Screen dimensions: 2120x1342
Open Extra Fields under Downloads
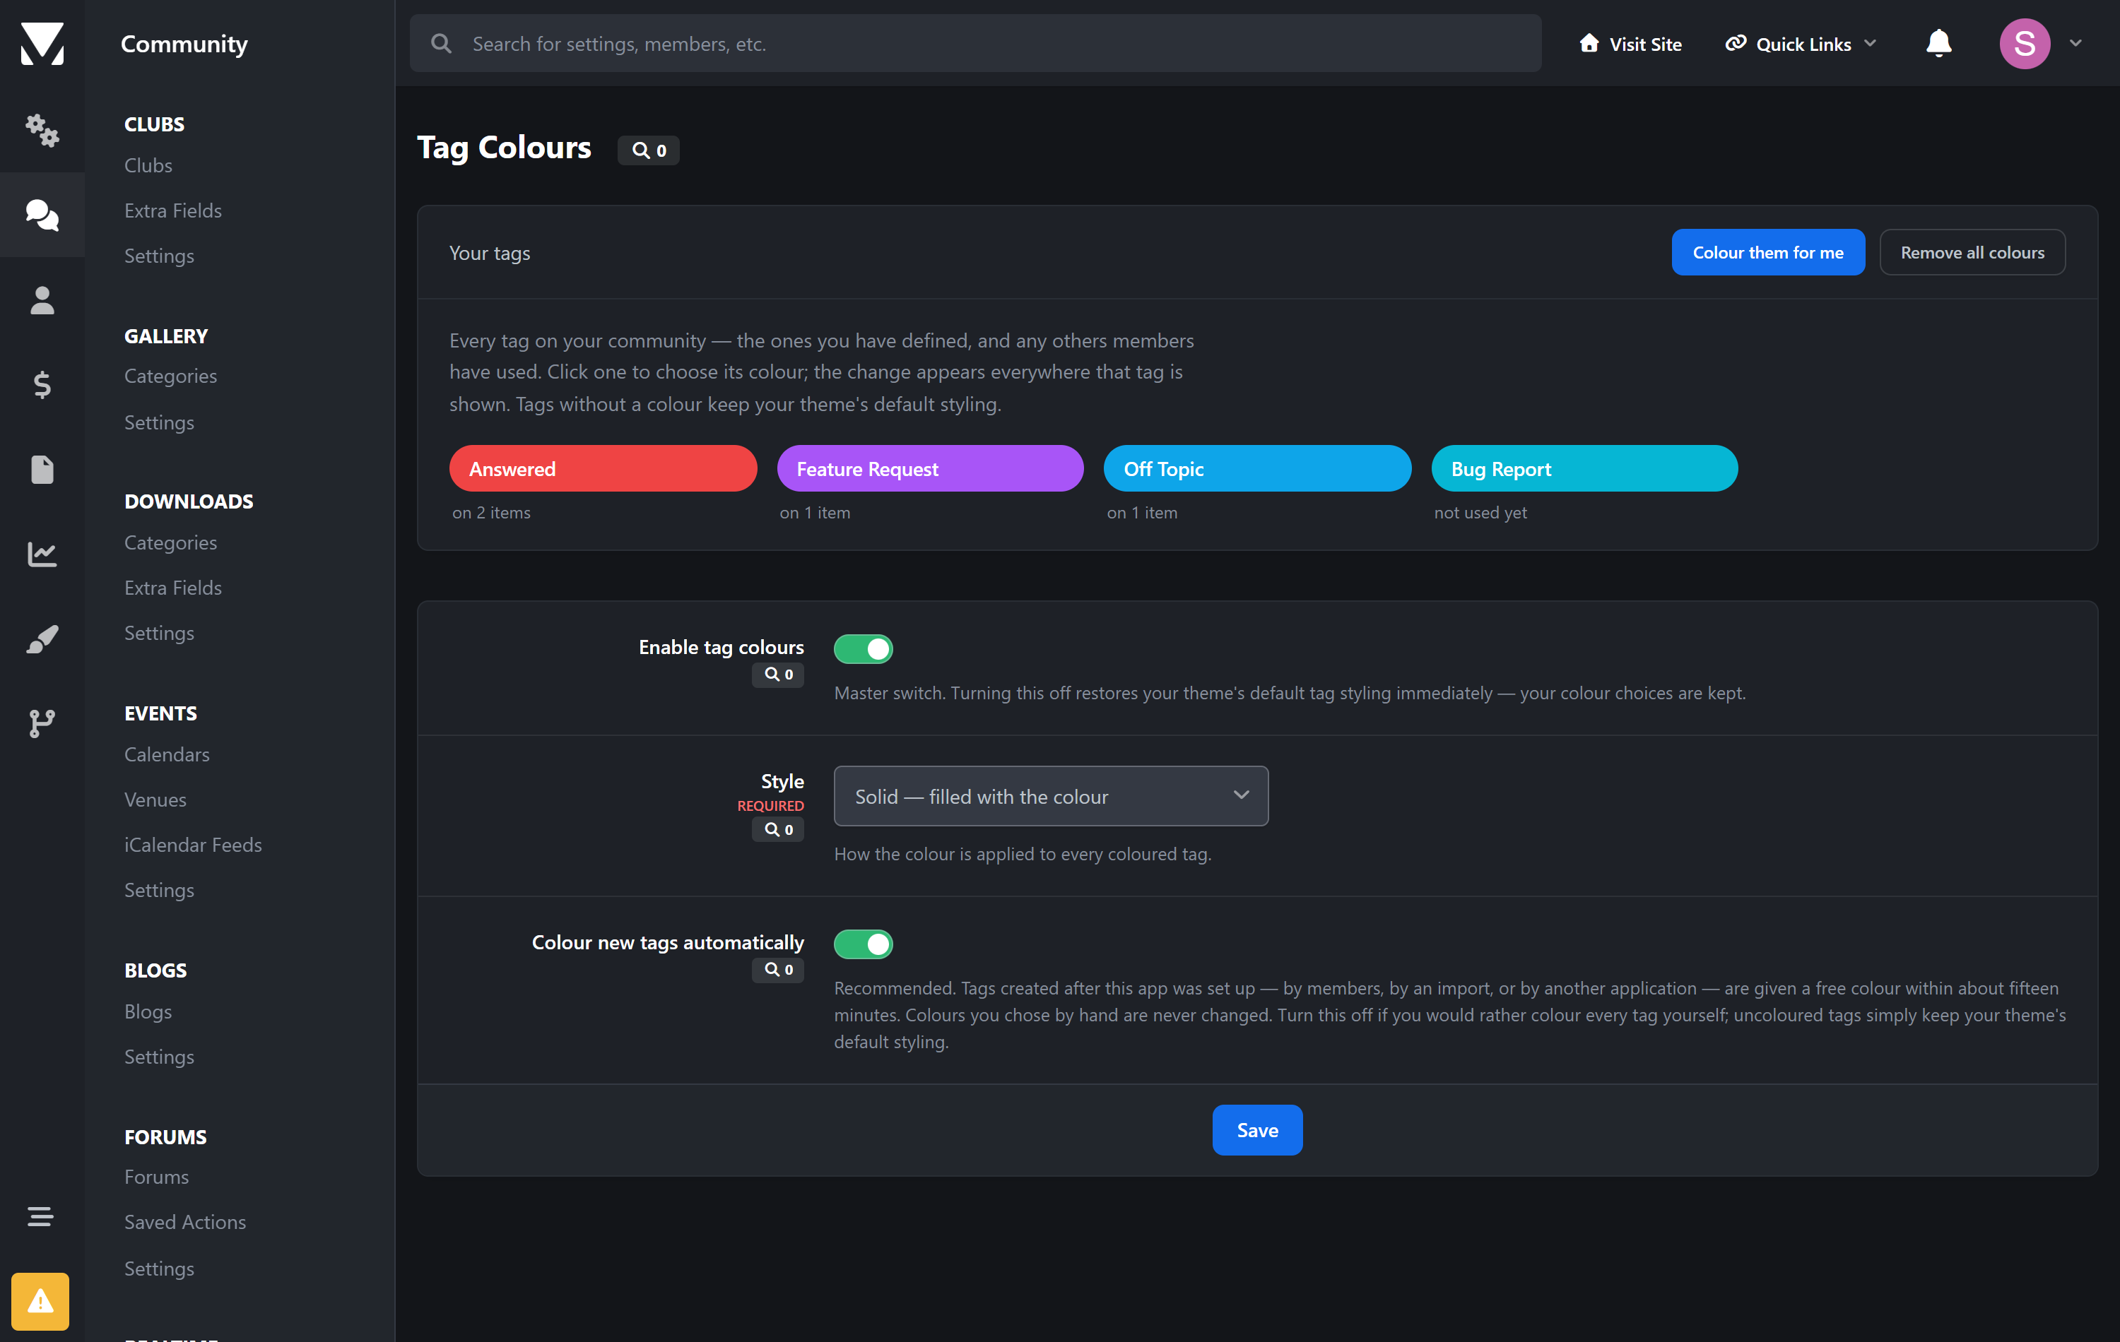point(173,588)
